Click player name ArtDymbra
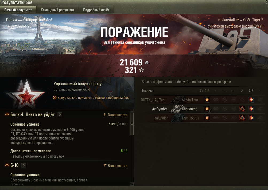This screenshot has width=268, height=190. coord(160,109)
